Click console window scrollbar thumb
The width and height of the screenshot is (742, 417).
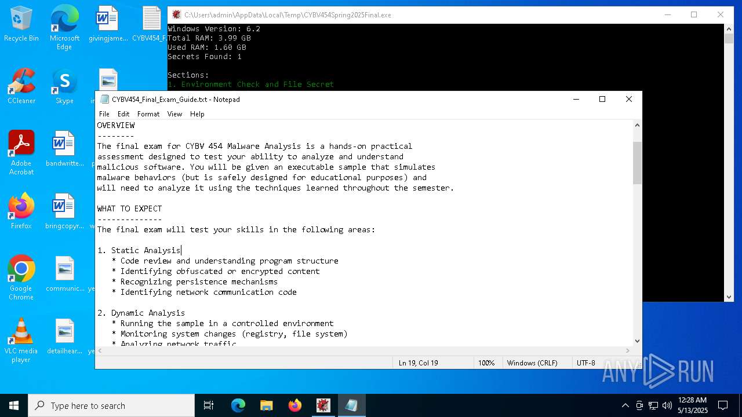(729, 39)
